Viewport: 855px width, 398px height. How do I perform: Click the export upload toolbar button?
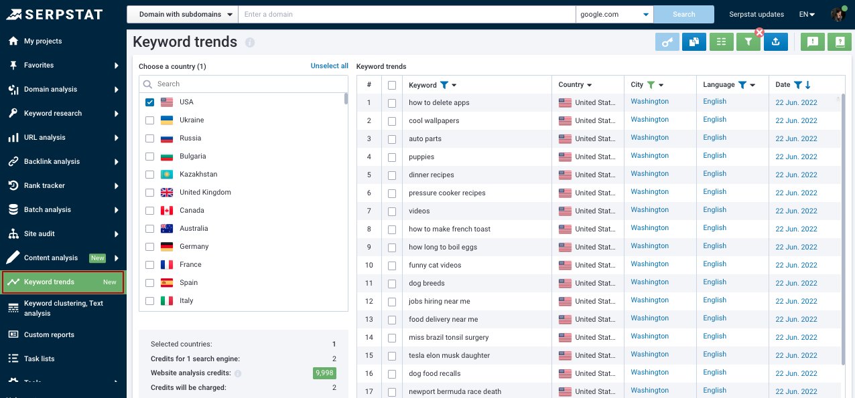pyautogui.click(x=775, y=41)
